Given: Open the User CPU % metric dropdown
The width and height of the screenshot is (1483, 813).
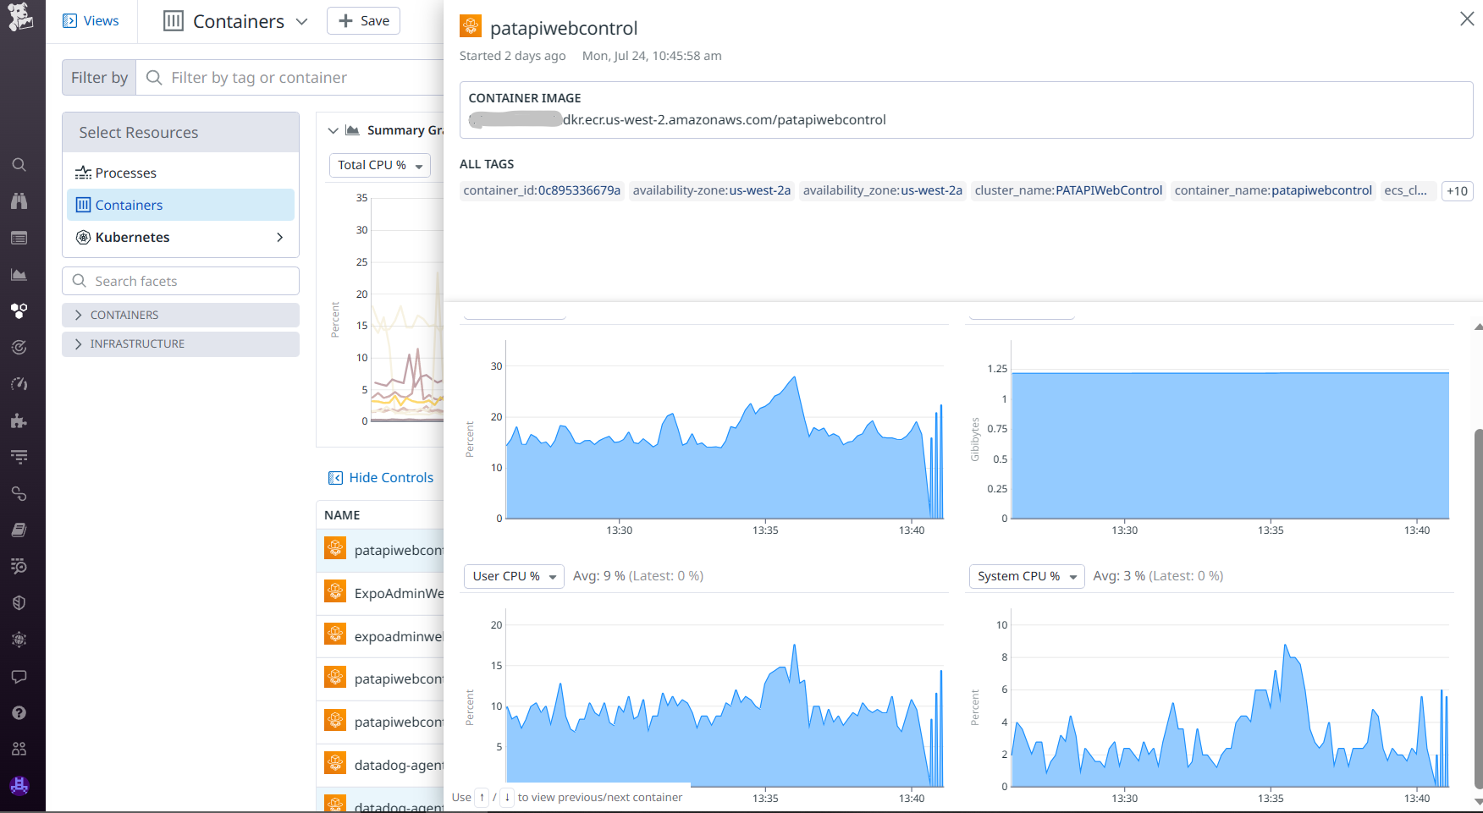Looking at the screenshot, I should coord(514,576).
